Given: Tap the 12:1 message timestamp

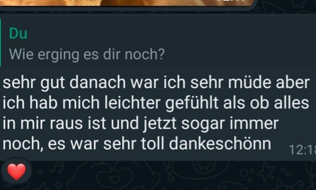Looking at the screenshot, I should (302, 150).
